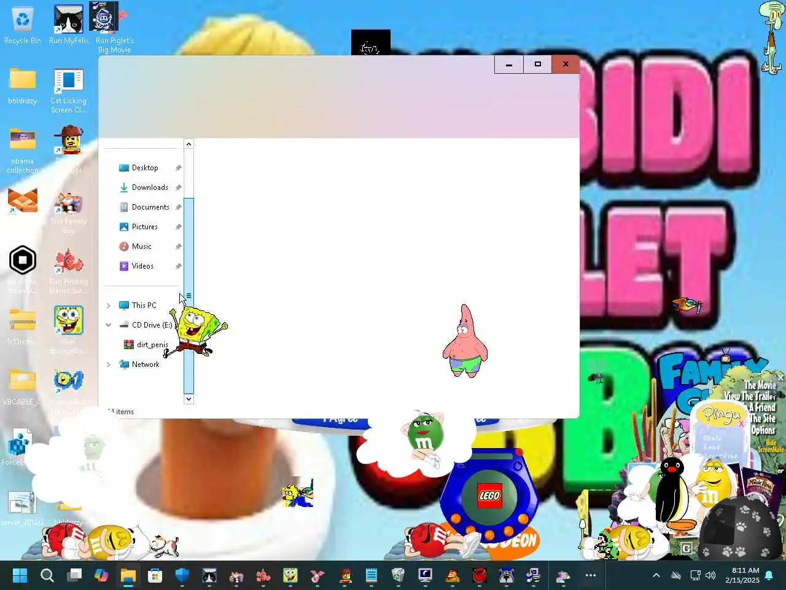This screenshot has height=590, width=786.
Task: Click the pin beside Documents
Action: 178,207
